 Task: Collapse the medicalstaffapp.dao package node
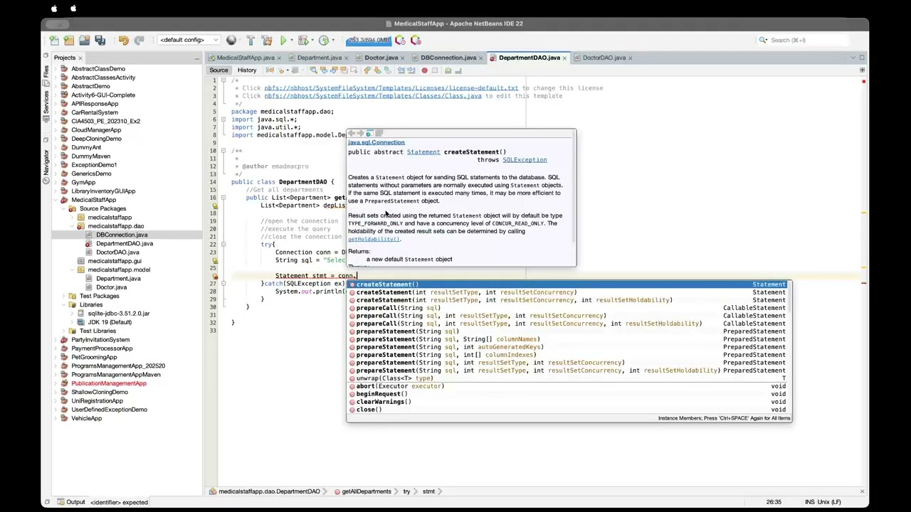point(73,226)
